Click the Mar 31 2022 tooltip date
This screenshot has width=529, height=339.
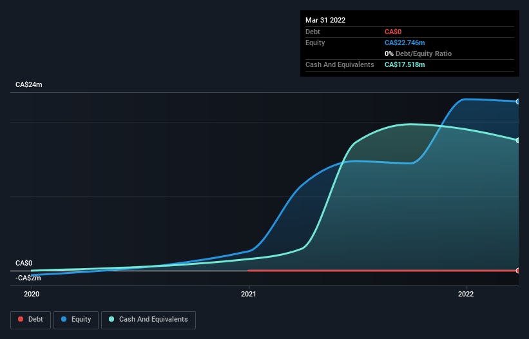click(x=325, y=20)
